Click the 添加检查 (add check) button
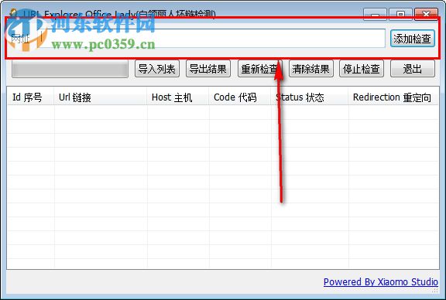This screenshot has width=446, height=300. pyautogui.click(x=413, y=39)
